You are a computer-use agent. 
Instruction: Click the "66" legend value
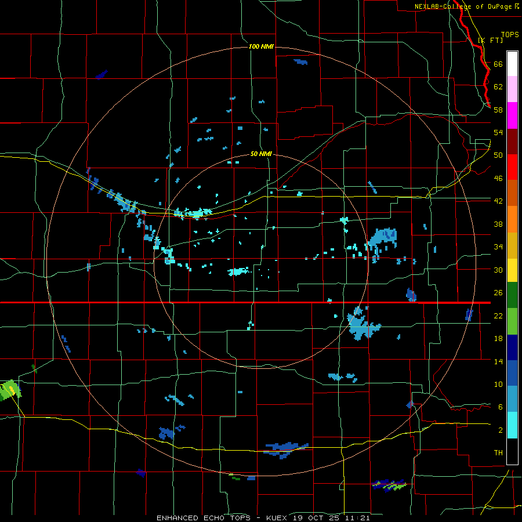(498, 64)
